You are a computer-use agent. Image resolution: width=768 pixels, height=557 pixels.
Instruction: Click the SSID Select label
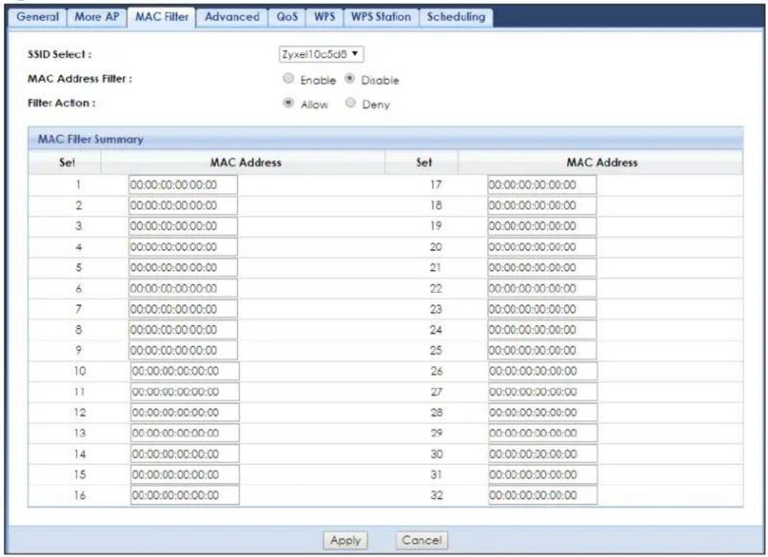click(59, 54)
